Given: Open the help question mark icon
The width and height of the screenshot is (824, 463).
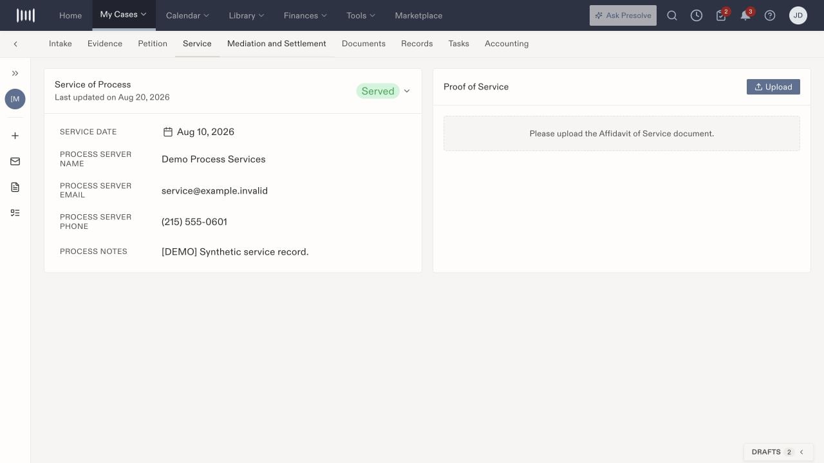Looking at the screenshot, I should 770,15.
